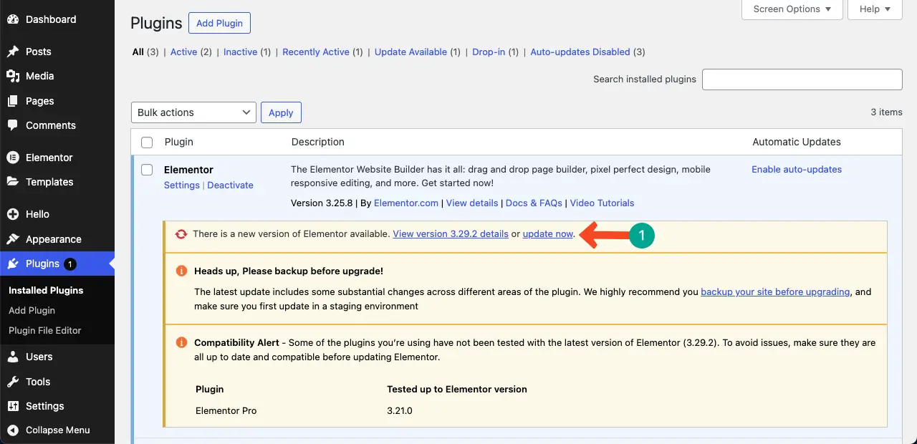Open Docs & FAQs link
917x444 pixels.
[x=534, y=203]
